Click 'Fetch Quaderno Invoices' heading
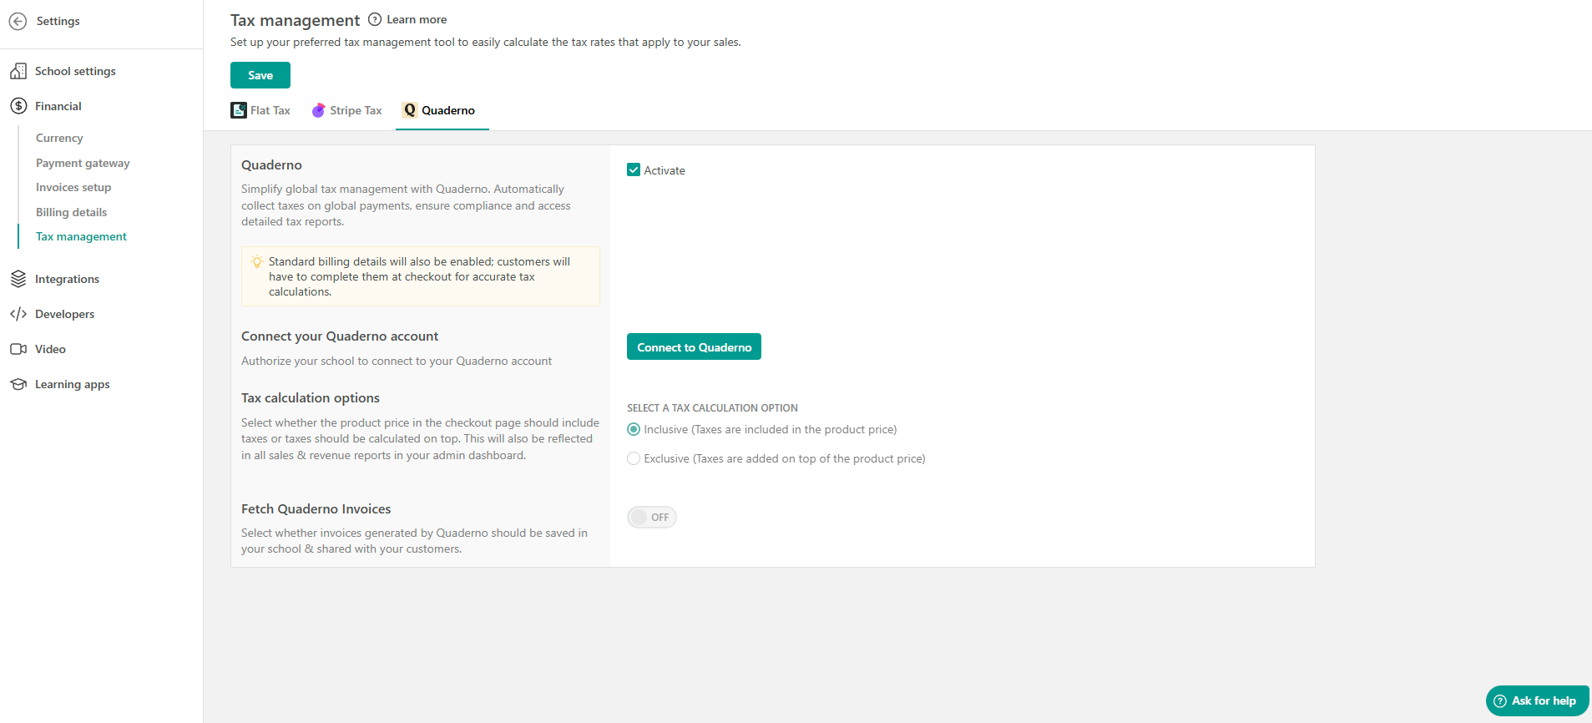This screenshot has height=723, width=1592. (316, 508)
